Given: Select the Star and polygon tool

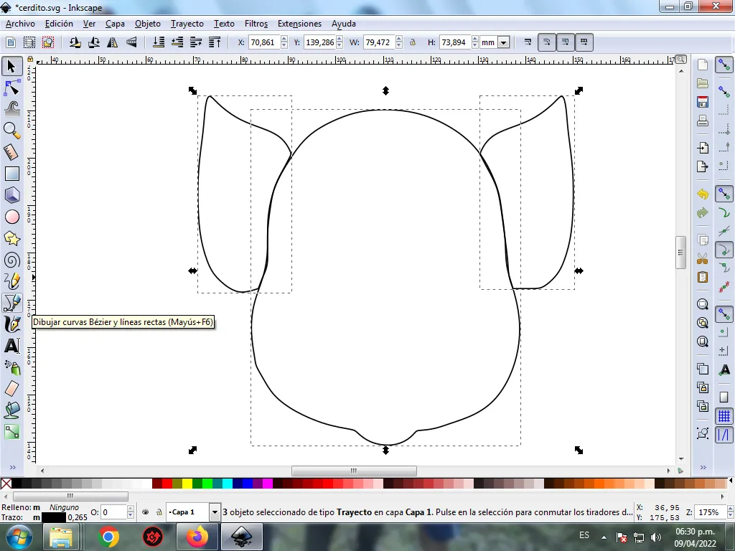Looking at the screenshot, I should 11,238.
